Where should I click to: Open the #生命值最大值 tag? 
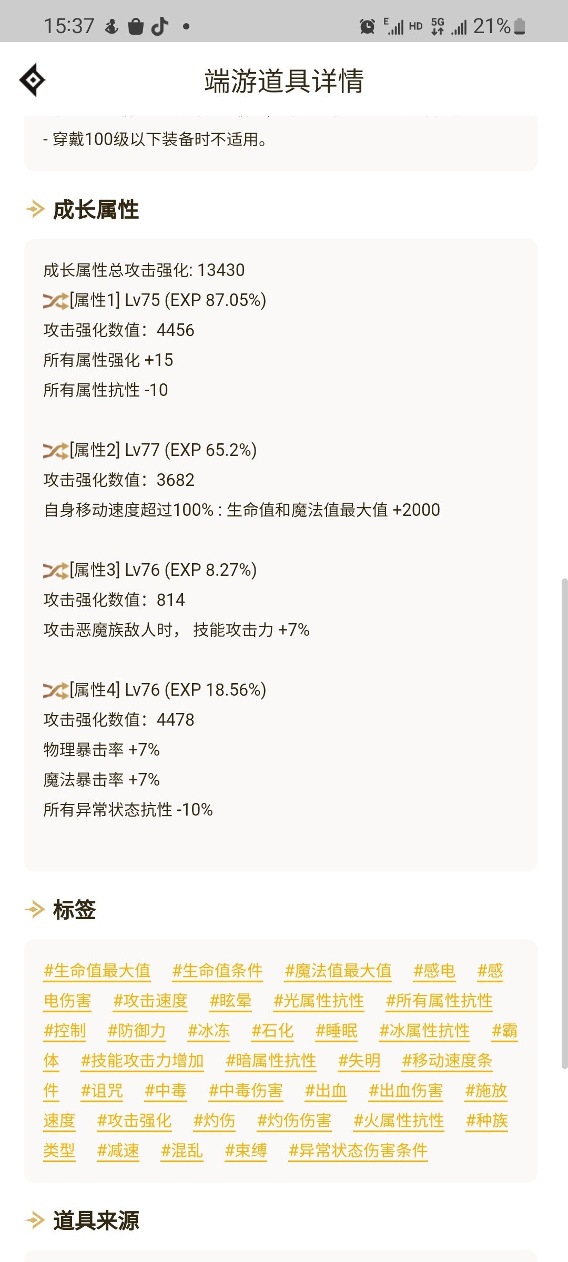point(97,971)
